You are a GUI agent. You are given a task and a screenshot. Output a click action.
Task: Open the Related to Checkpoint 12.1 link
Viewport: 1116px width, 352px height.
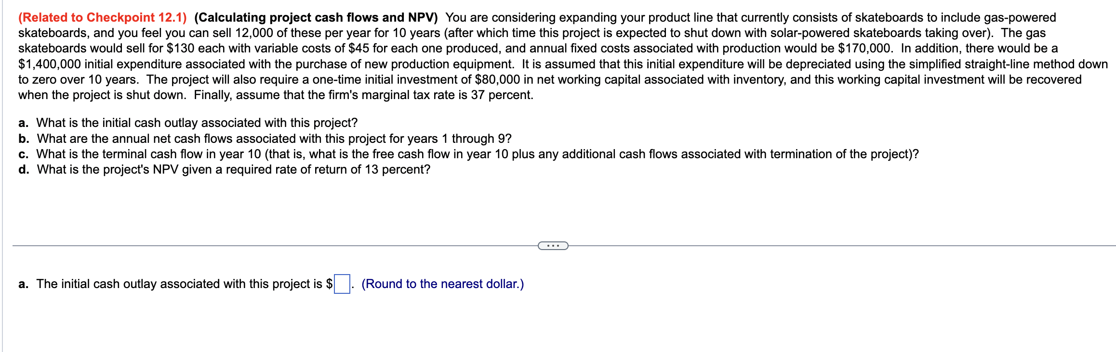click(x=102, y=17)
